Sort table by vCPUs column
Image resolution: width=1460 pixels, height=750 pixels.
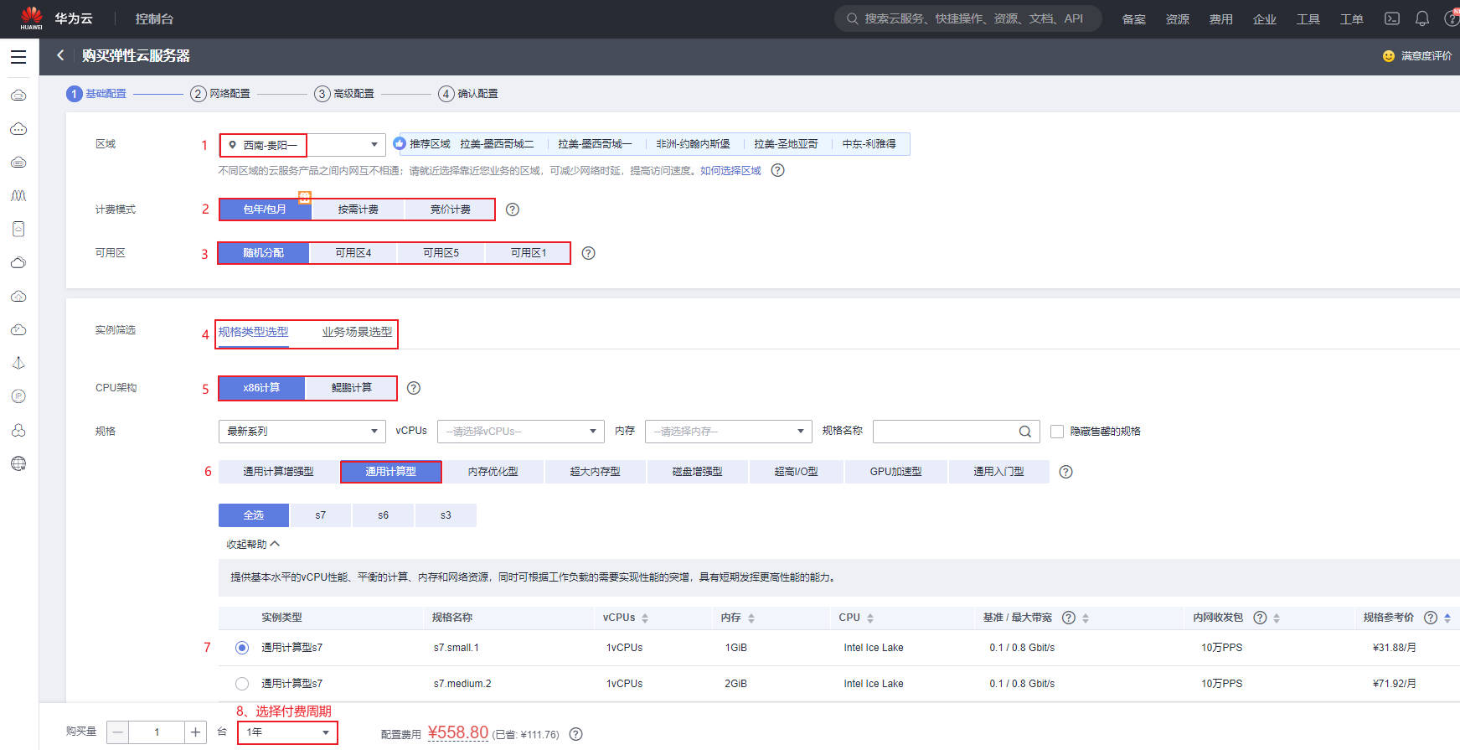(645, 618)
